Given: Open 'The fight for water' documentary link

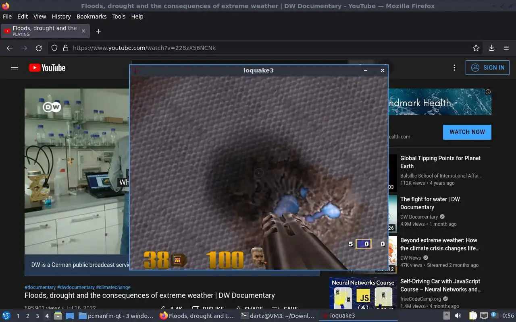Looking at the screenshot, I should (x=430, y=203).
